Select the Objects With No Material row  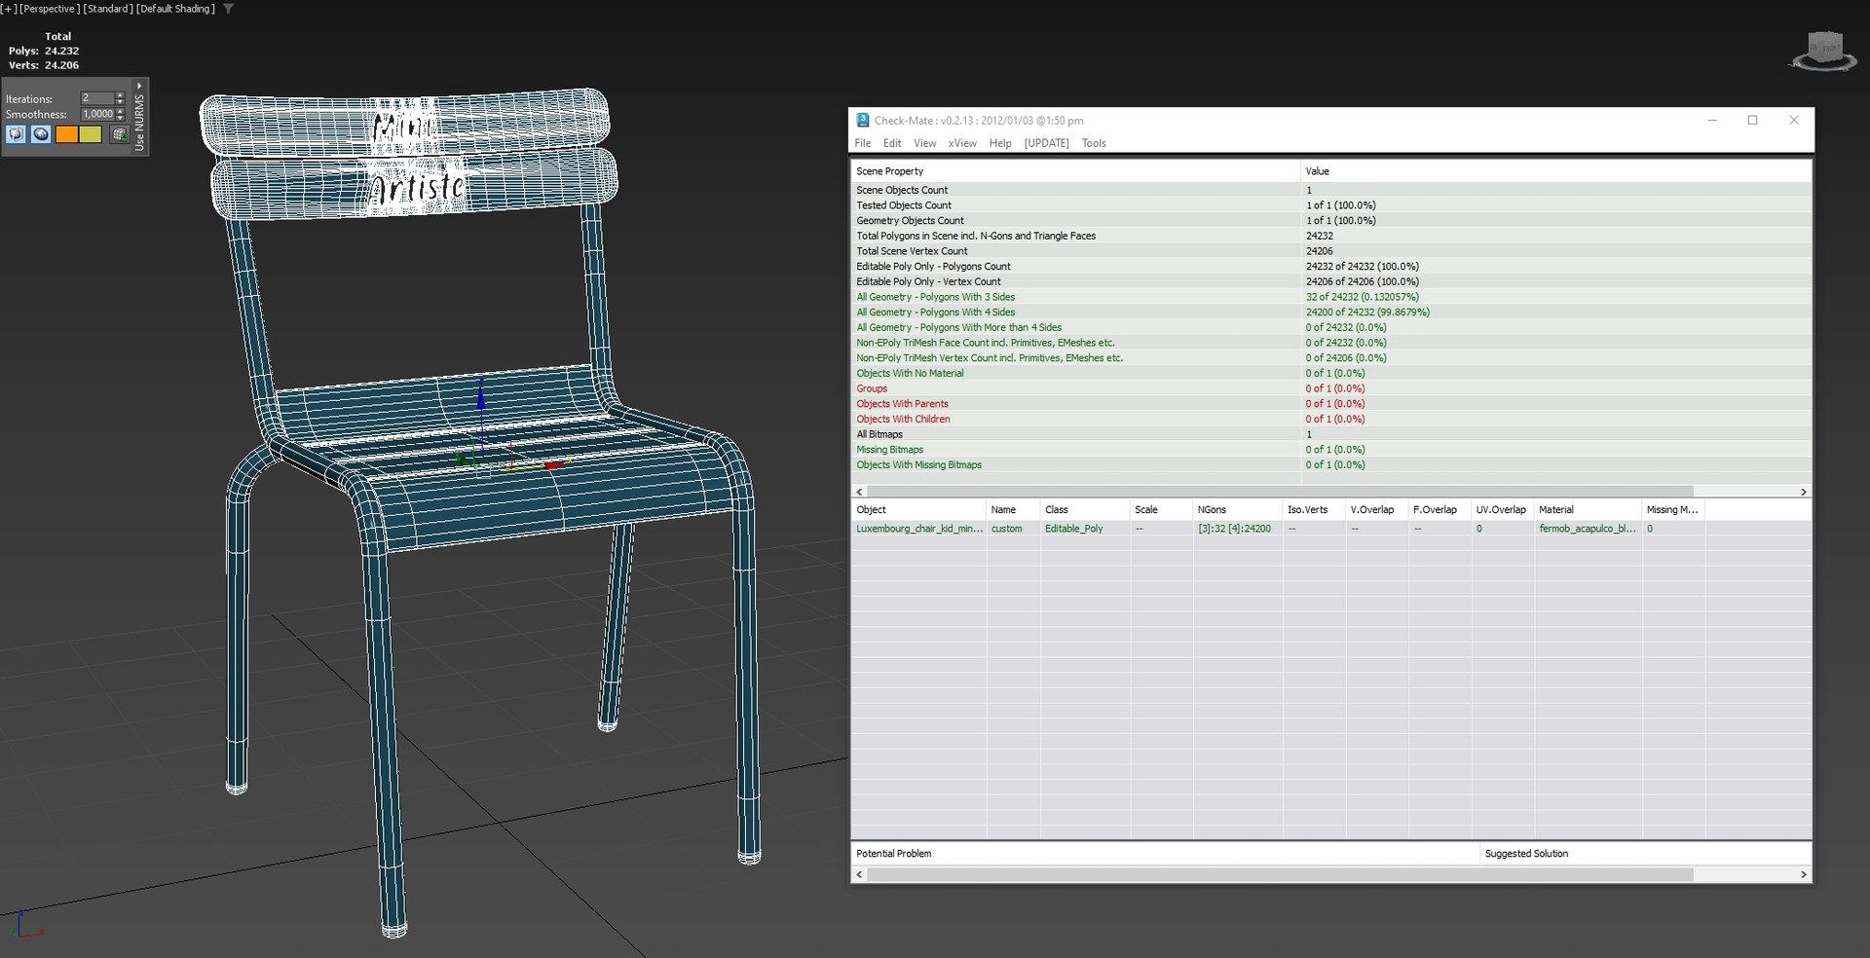click(x=1330, y=374)
